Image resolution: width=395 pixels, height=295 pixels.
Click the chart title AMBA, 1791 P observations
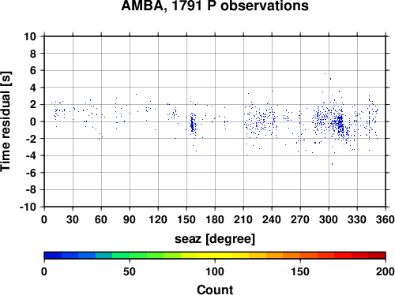(x=215, y=6)
